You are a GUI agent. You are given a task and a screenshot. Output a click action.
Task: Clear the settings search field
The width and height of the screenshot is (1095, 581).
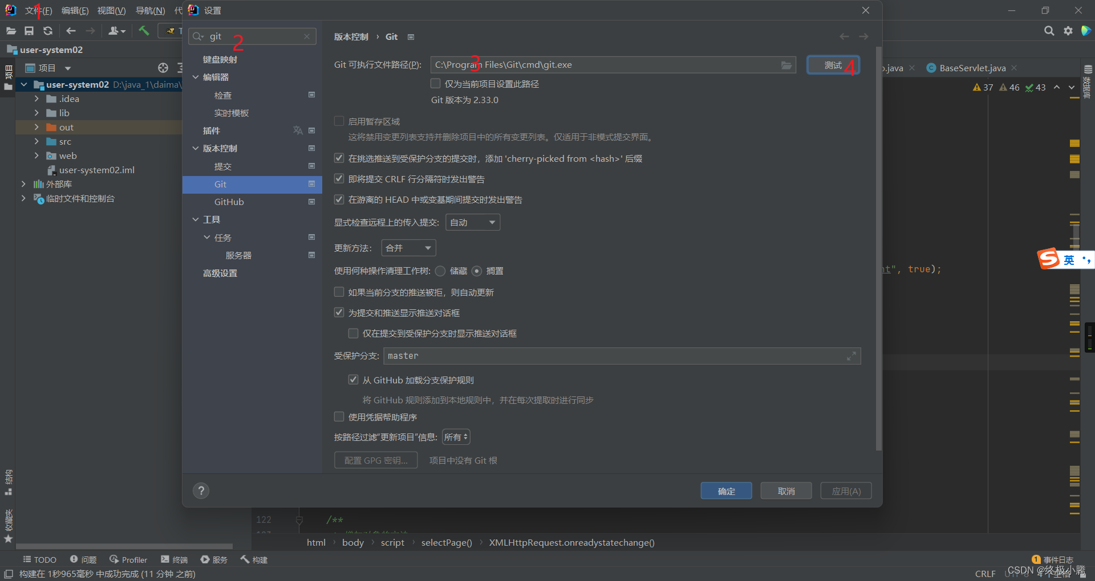(x=307, y=36)
